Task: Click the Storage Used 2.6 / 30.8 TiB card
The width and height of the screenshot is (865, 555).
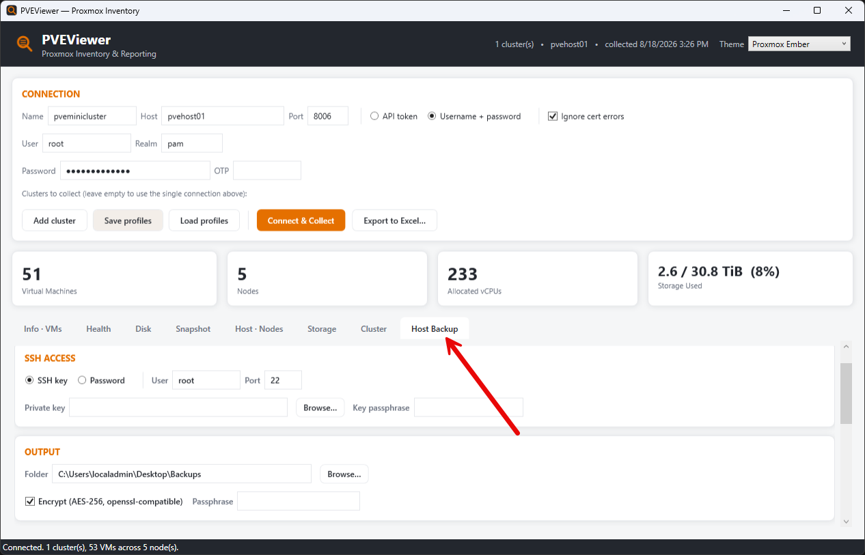Action: click(750, 279)
